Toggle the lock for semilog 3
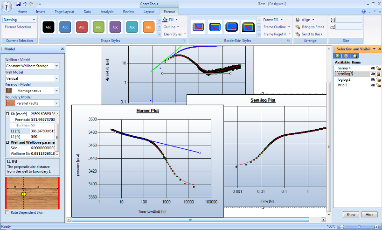This screenshot has height=230, width=382. click(x=378, y=74)
